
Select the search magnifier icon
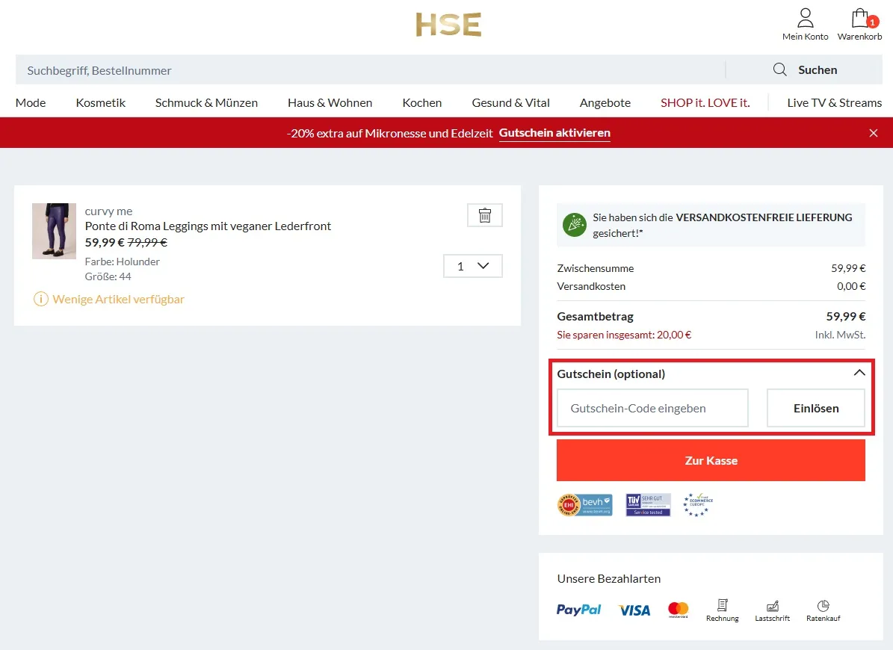click(779, 69)
